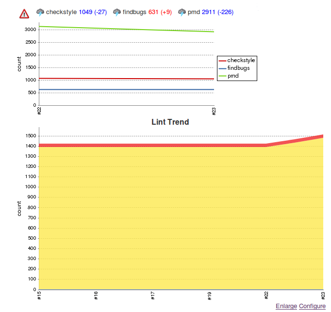Viewport: 331px width, 312px height.
Task: Click the red warning triangle icon
Action: click(x=24, y=14)
